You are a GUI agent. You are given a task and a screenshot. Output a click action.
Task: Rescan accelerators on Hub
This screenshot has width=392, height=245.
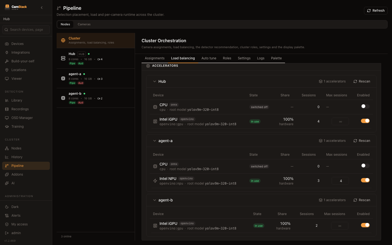click(362, 81)
